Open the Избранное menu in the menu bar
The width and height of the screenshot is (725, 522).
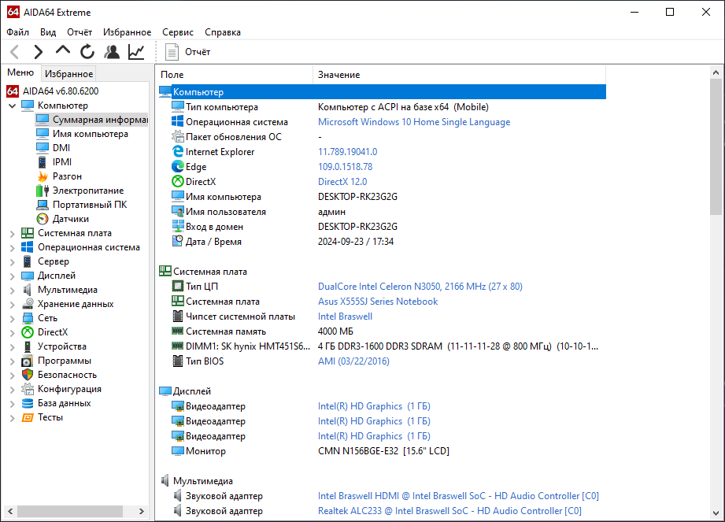(x=128, y=32)
